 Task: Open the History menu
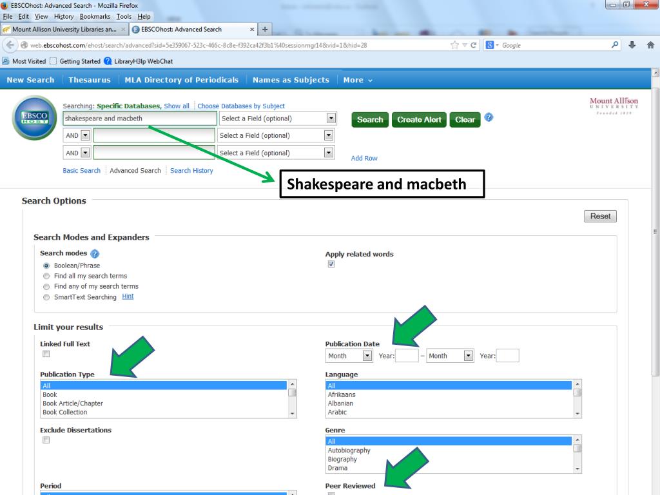pos(64,16)
